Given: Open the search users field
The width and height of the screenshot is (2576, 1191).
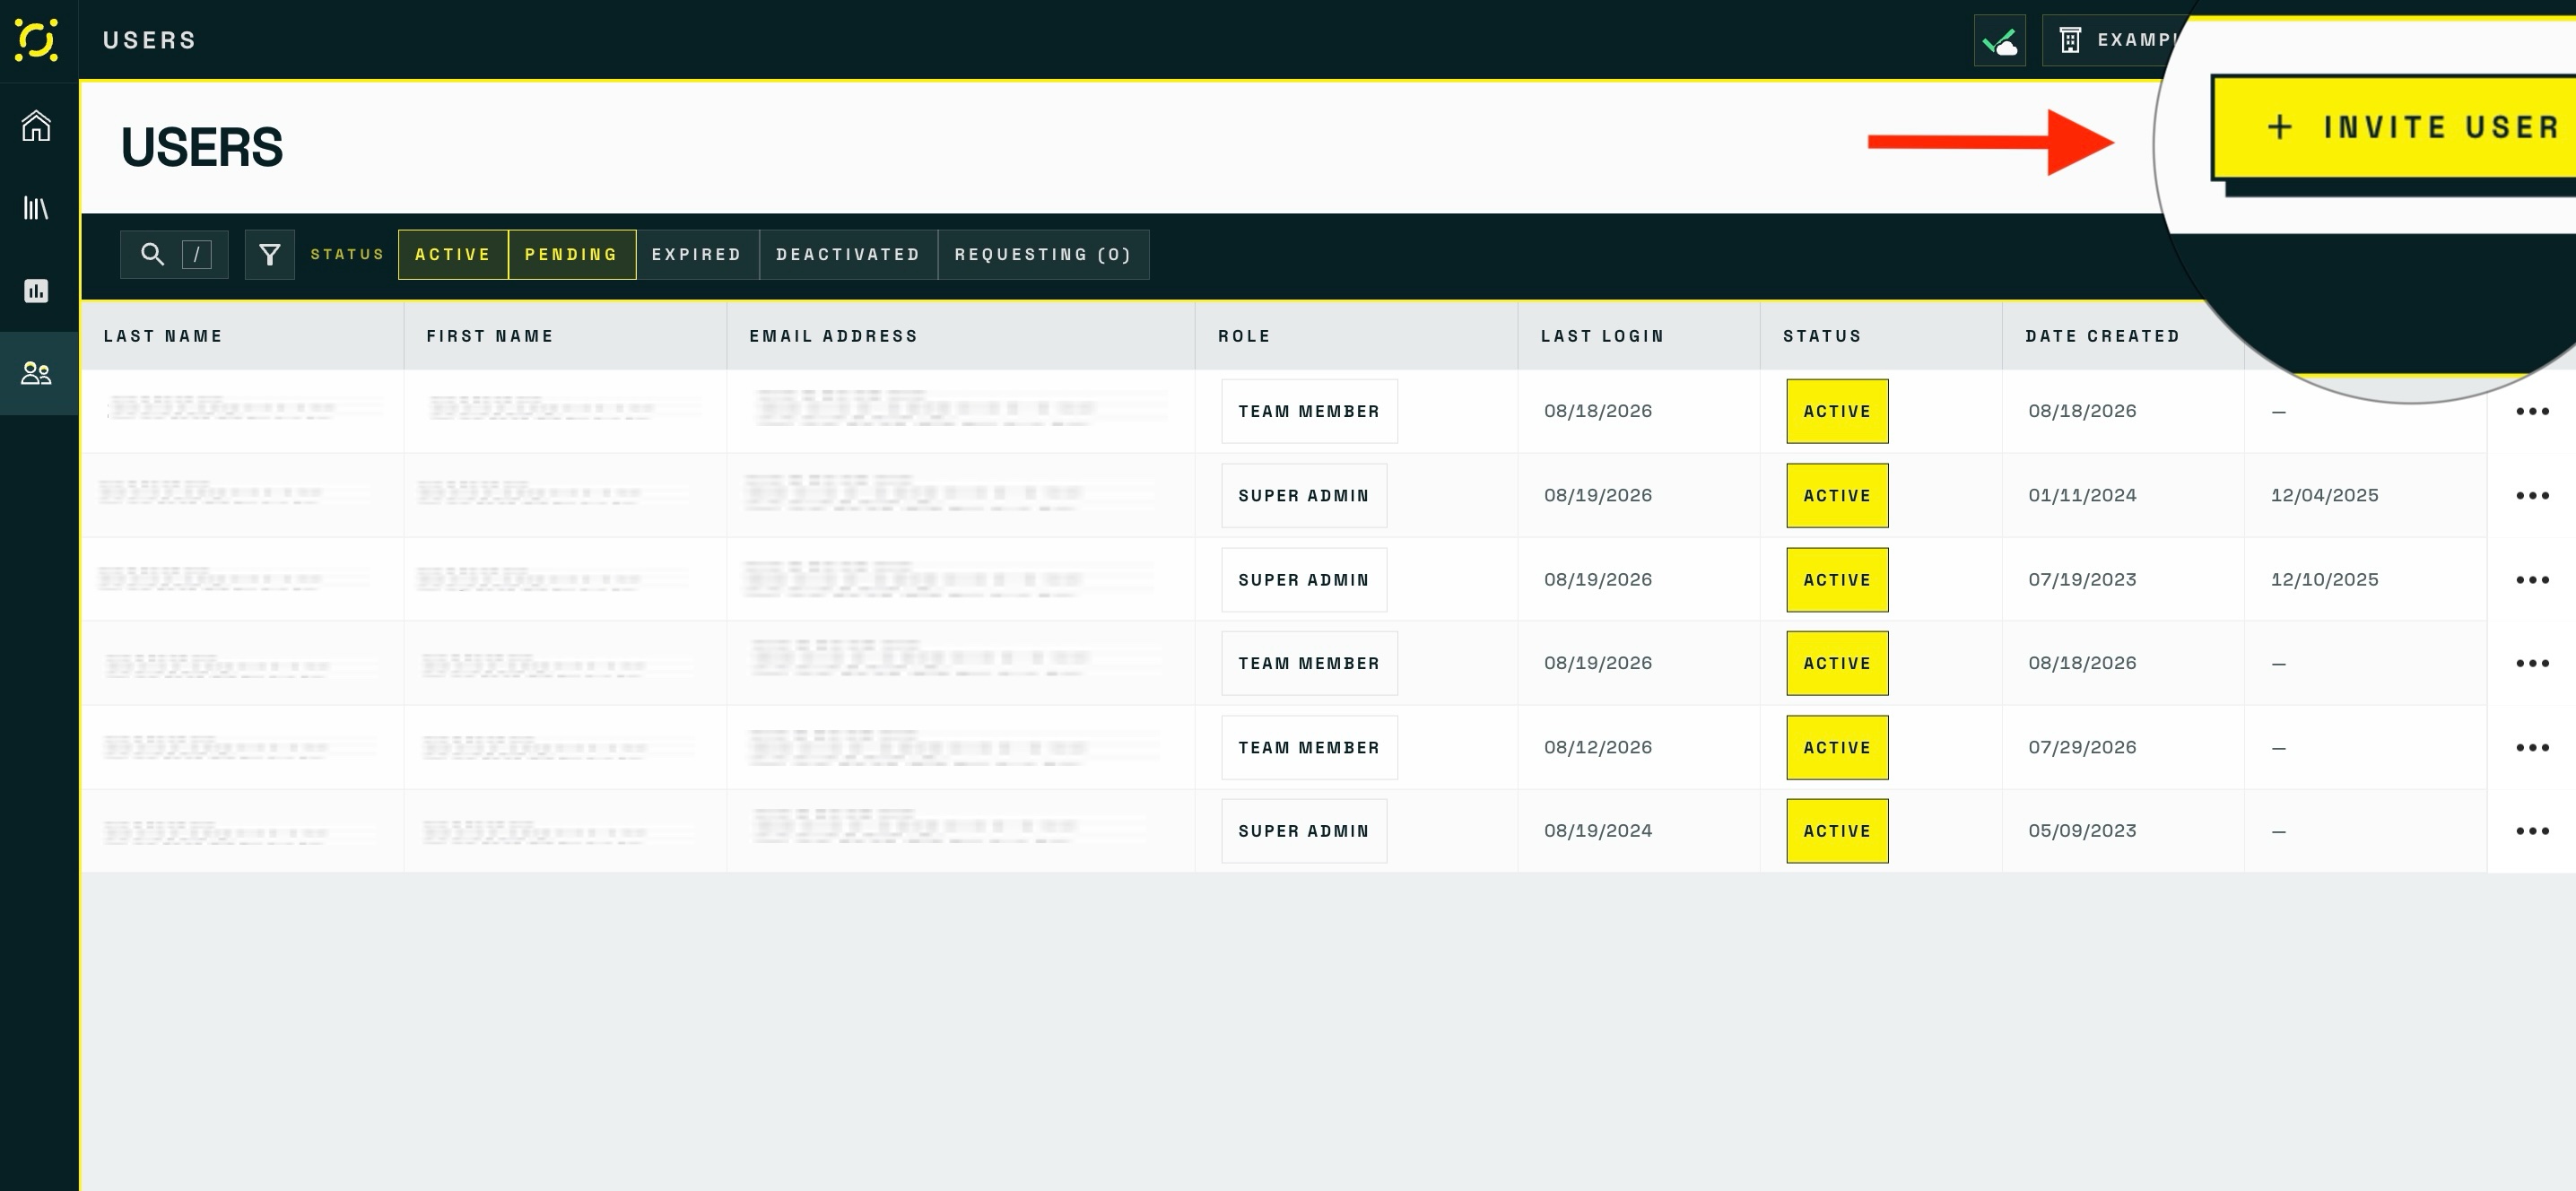Looking at the screenshot, I should (174, 255).
